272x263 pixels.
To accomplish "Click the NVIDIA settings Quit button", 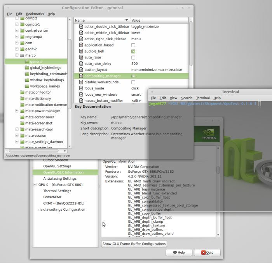I will (207, 253).
